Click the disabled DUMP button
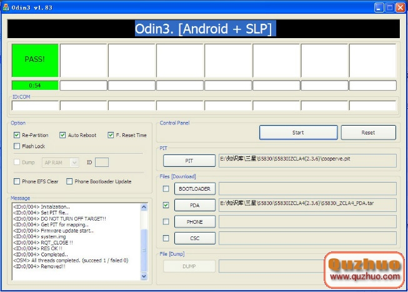 coord(189,266)
